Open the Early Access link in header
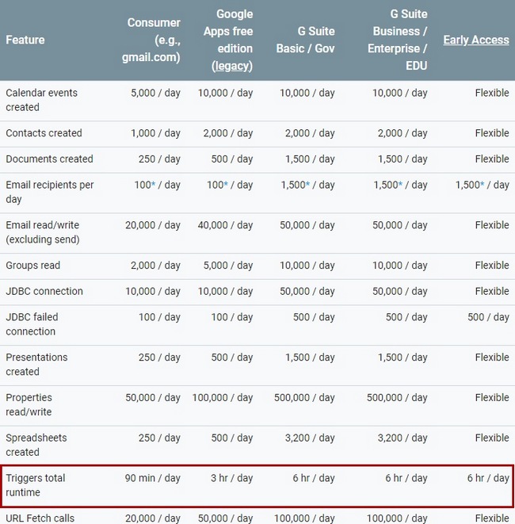The height and width of the screenshot is (524, 515). tap(476, 40)
